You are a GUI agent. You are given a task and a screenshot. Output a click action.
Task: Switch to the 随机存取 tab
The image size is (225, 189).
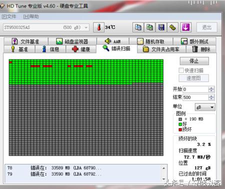151,41
